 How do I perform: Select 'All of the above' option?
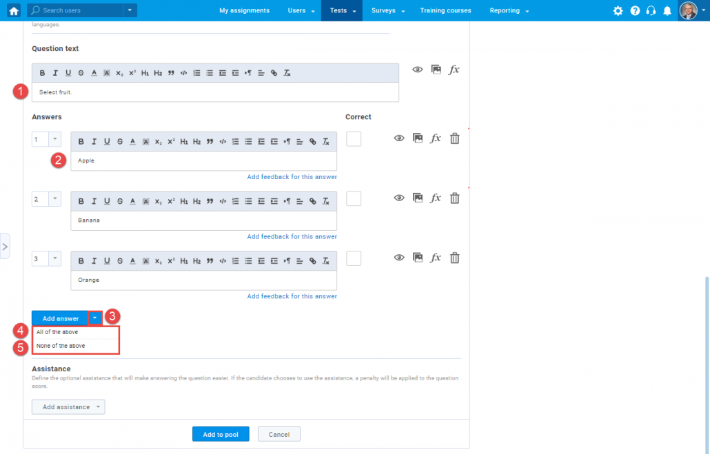(x=57, y=332)
